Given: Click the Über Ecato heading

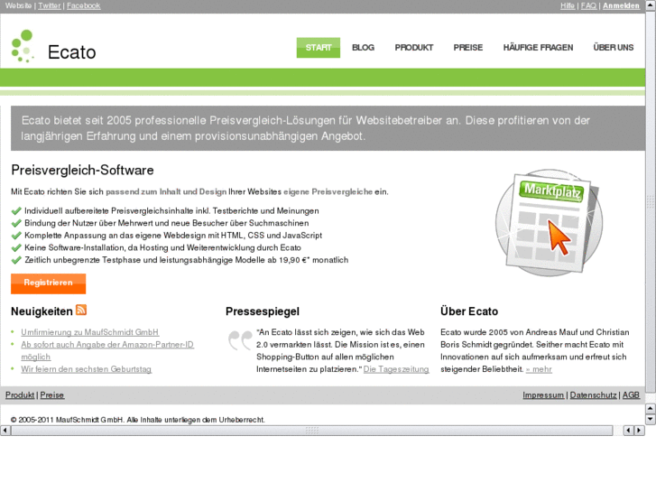Looking at the screenshot, I should click(469, 311).
